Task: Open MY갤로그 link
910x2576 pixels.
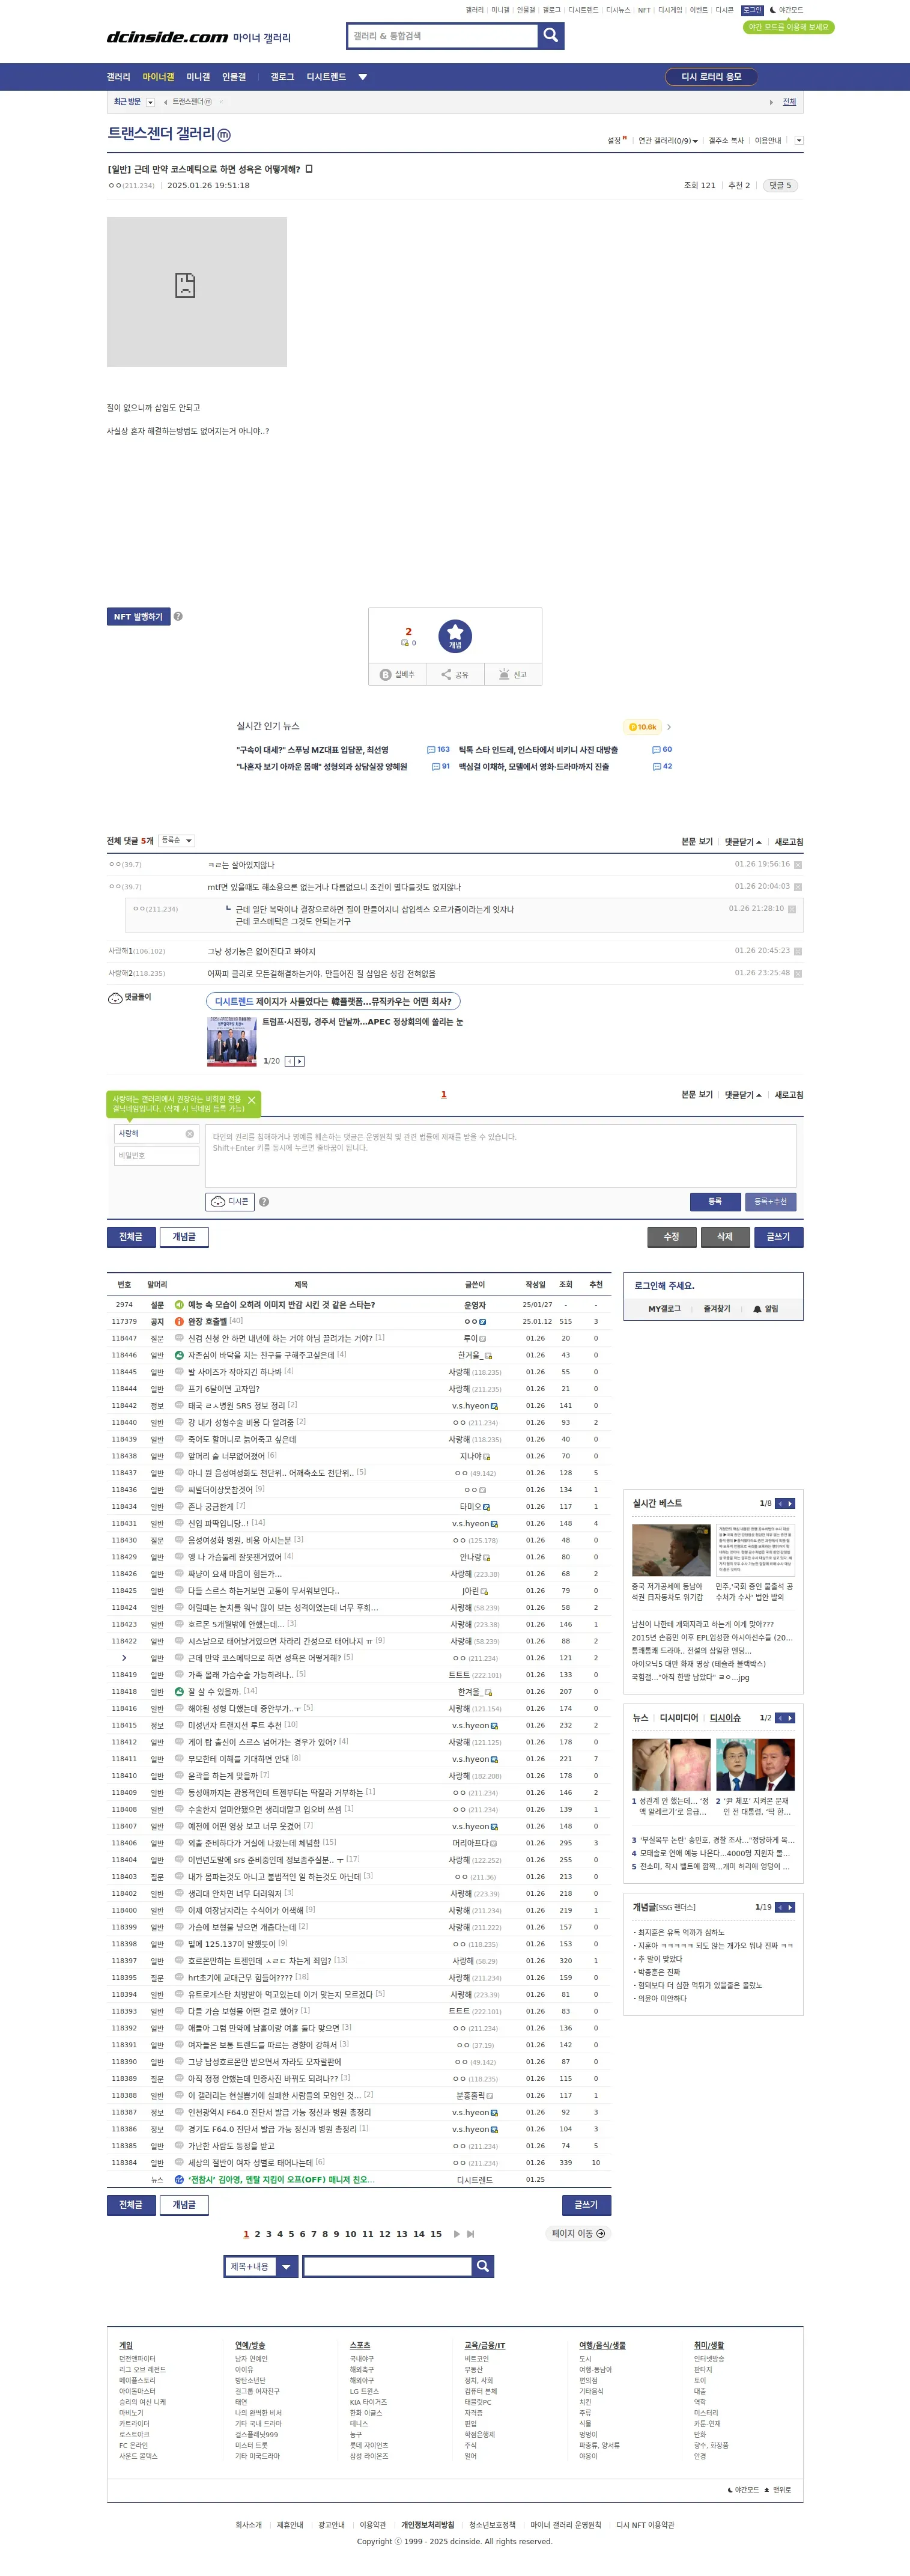Action: coord(664,1309)
